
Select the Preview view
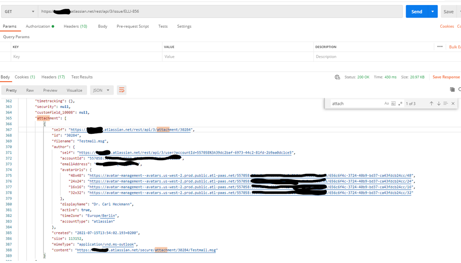pyautogui.click(x=50, y=90)
